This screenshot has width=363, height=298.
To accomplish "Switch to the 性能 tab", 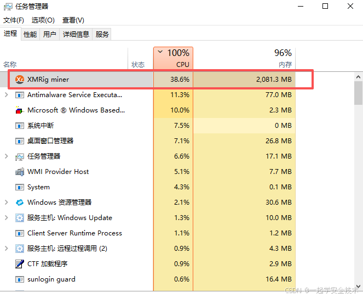I will (x=30, y=35).
